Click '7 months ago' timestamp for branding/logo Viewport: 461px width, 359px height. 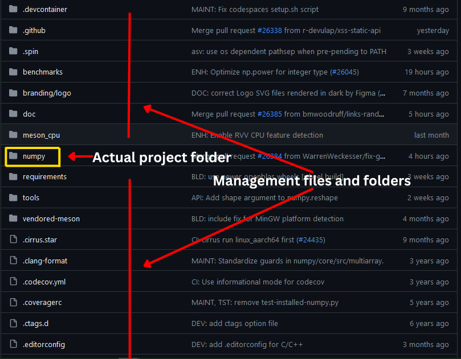(x=426, y=93)
